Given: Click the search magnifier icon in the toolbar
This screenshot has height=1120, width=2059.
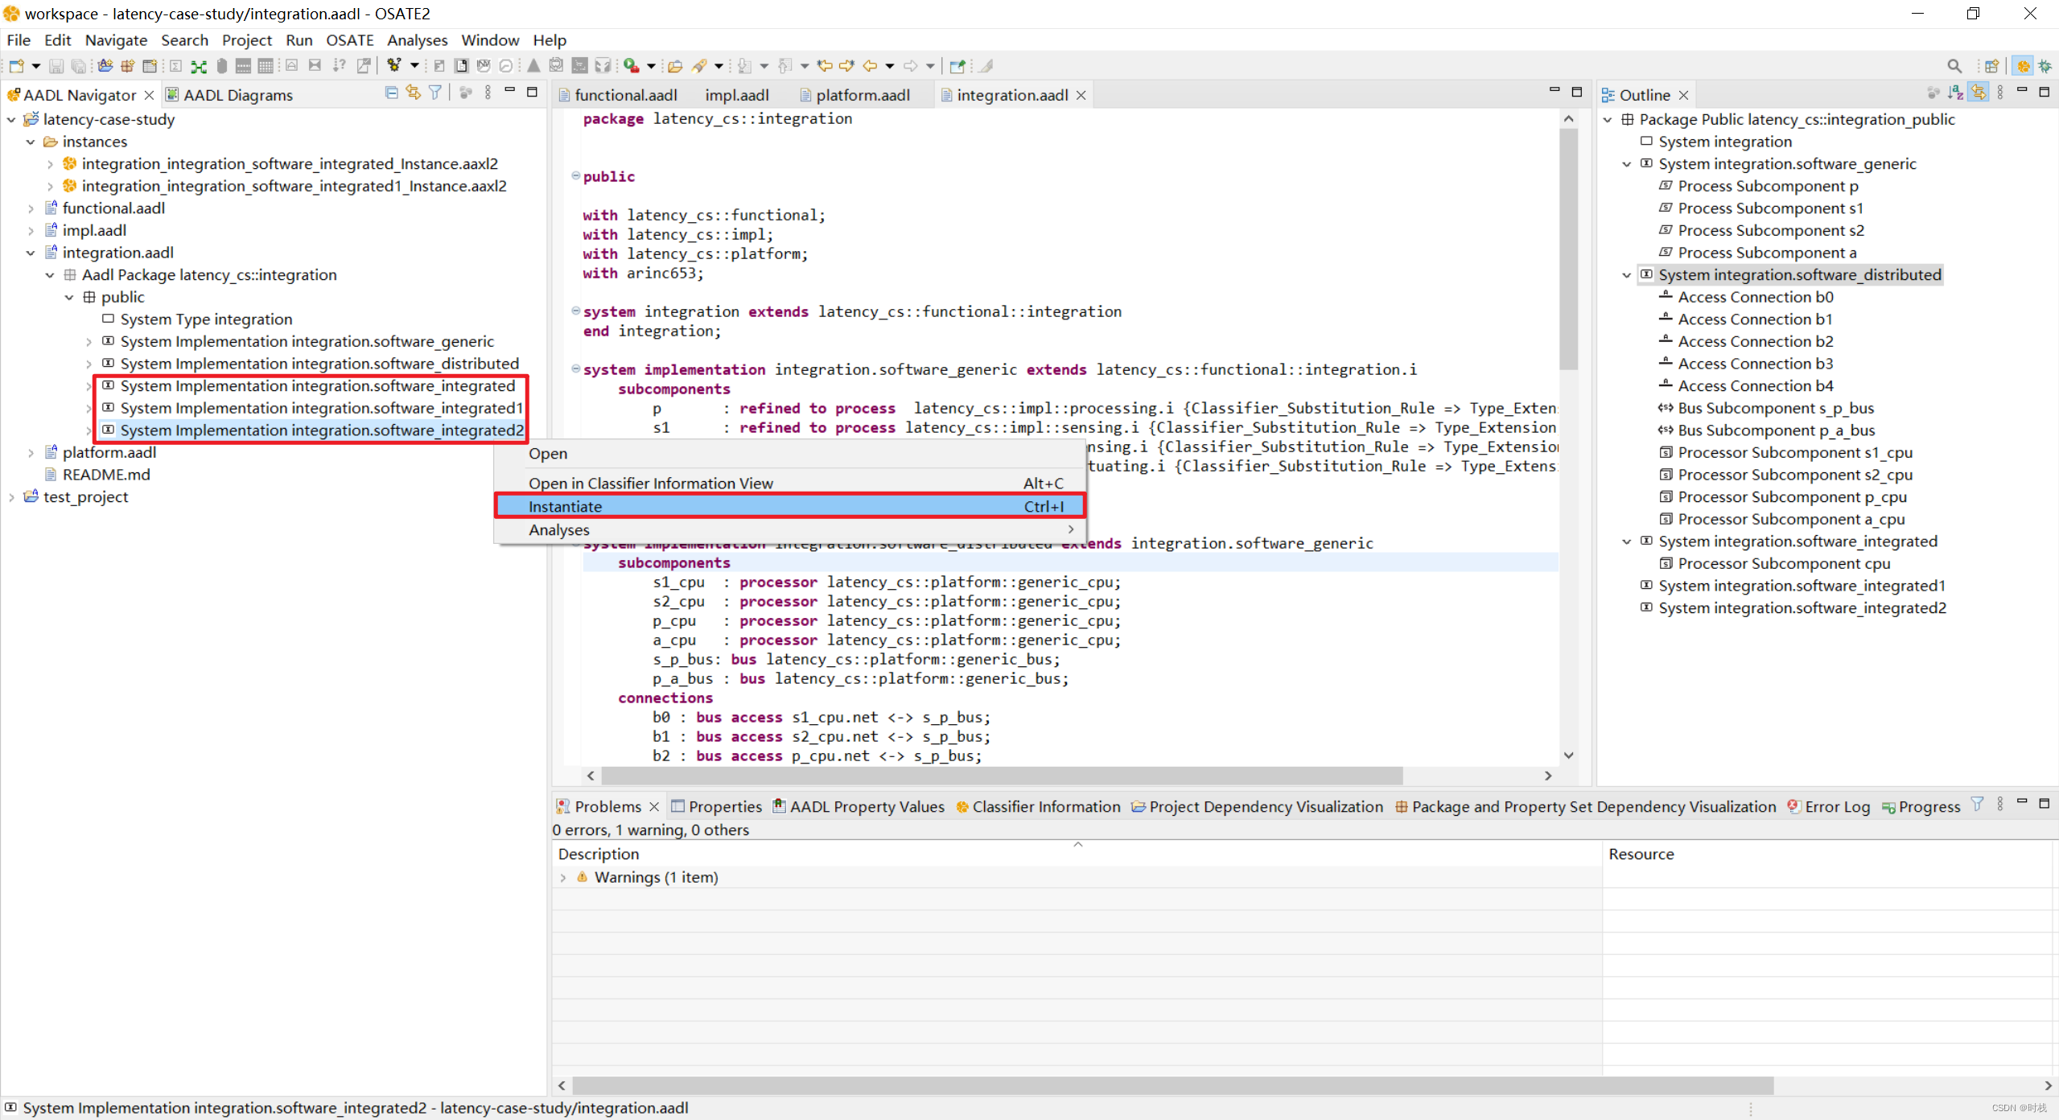Looking at the screenshot, I should click(x=1954, y=66).
